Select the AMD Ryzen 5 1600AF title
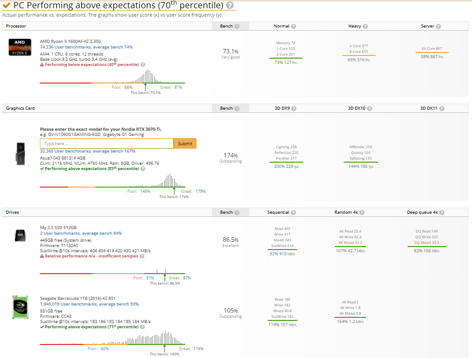 pyautogui.click(x=70, y=42)
